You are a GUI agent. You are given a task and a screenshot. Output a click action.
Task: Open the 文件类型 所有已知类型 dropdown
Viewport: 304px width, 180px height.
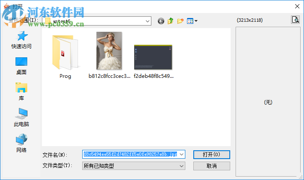[134, 166]
